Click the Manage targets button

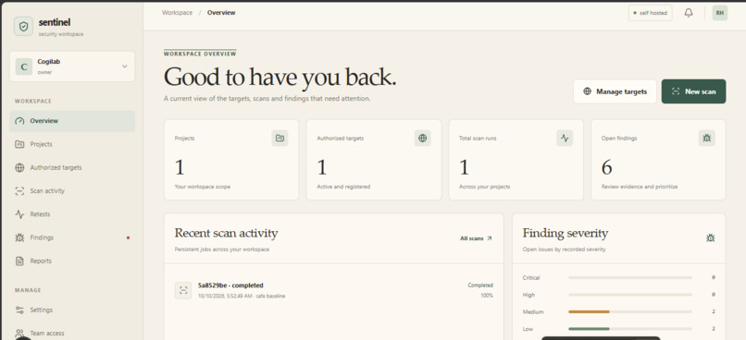click(x=615, y=91)
